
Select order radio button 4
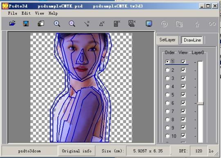pyautogui.click(x=167, y=86)
